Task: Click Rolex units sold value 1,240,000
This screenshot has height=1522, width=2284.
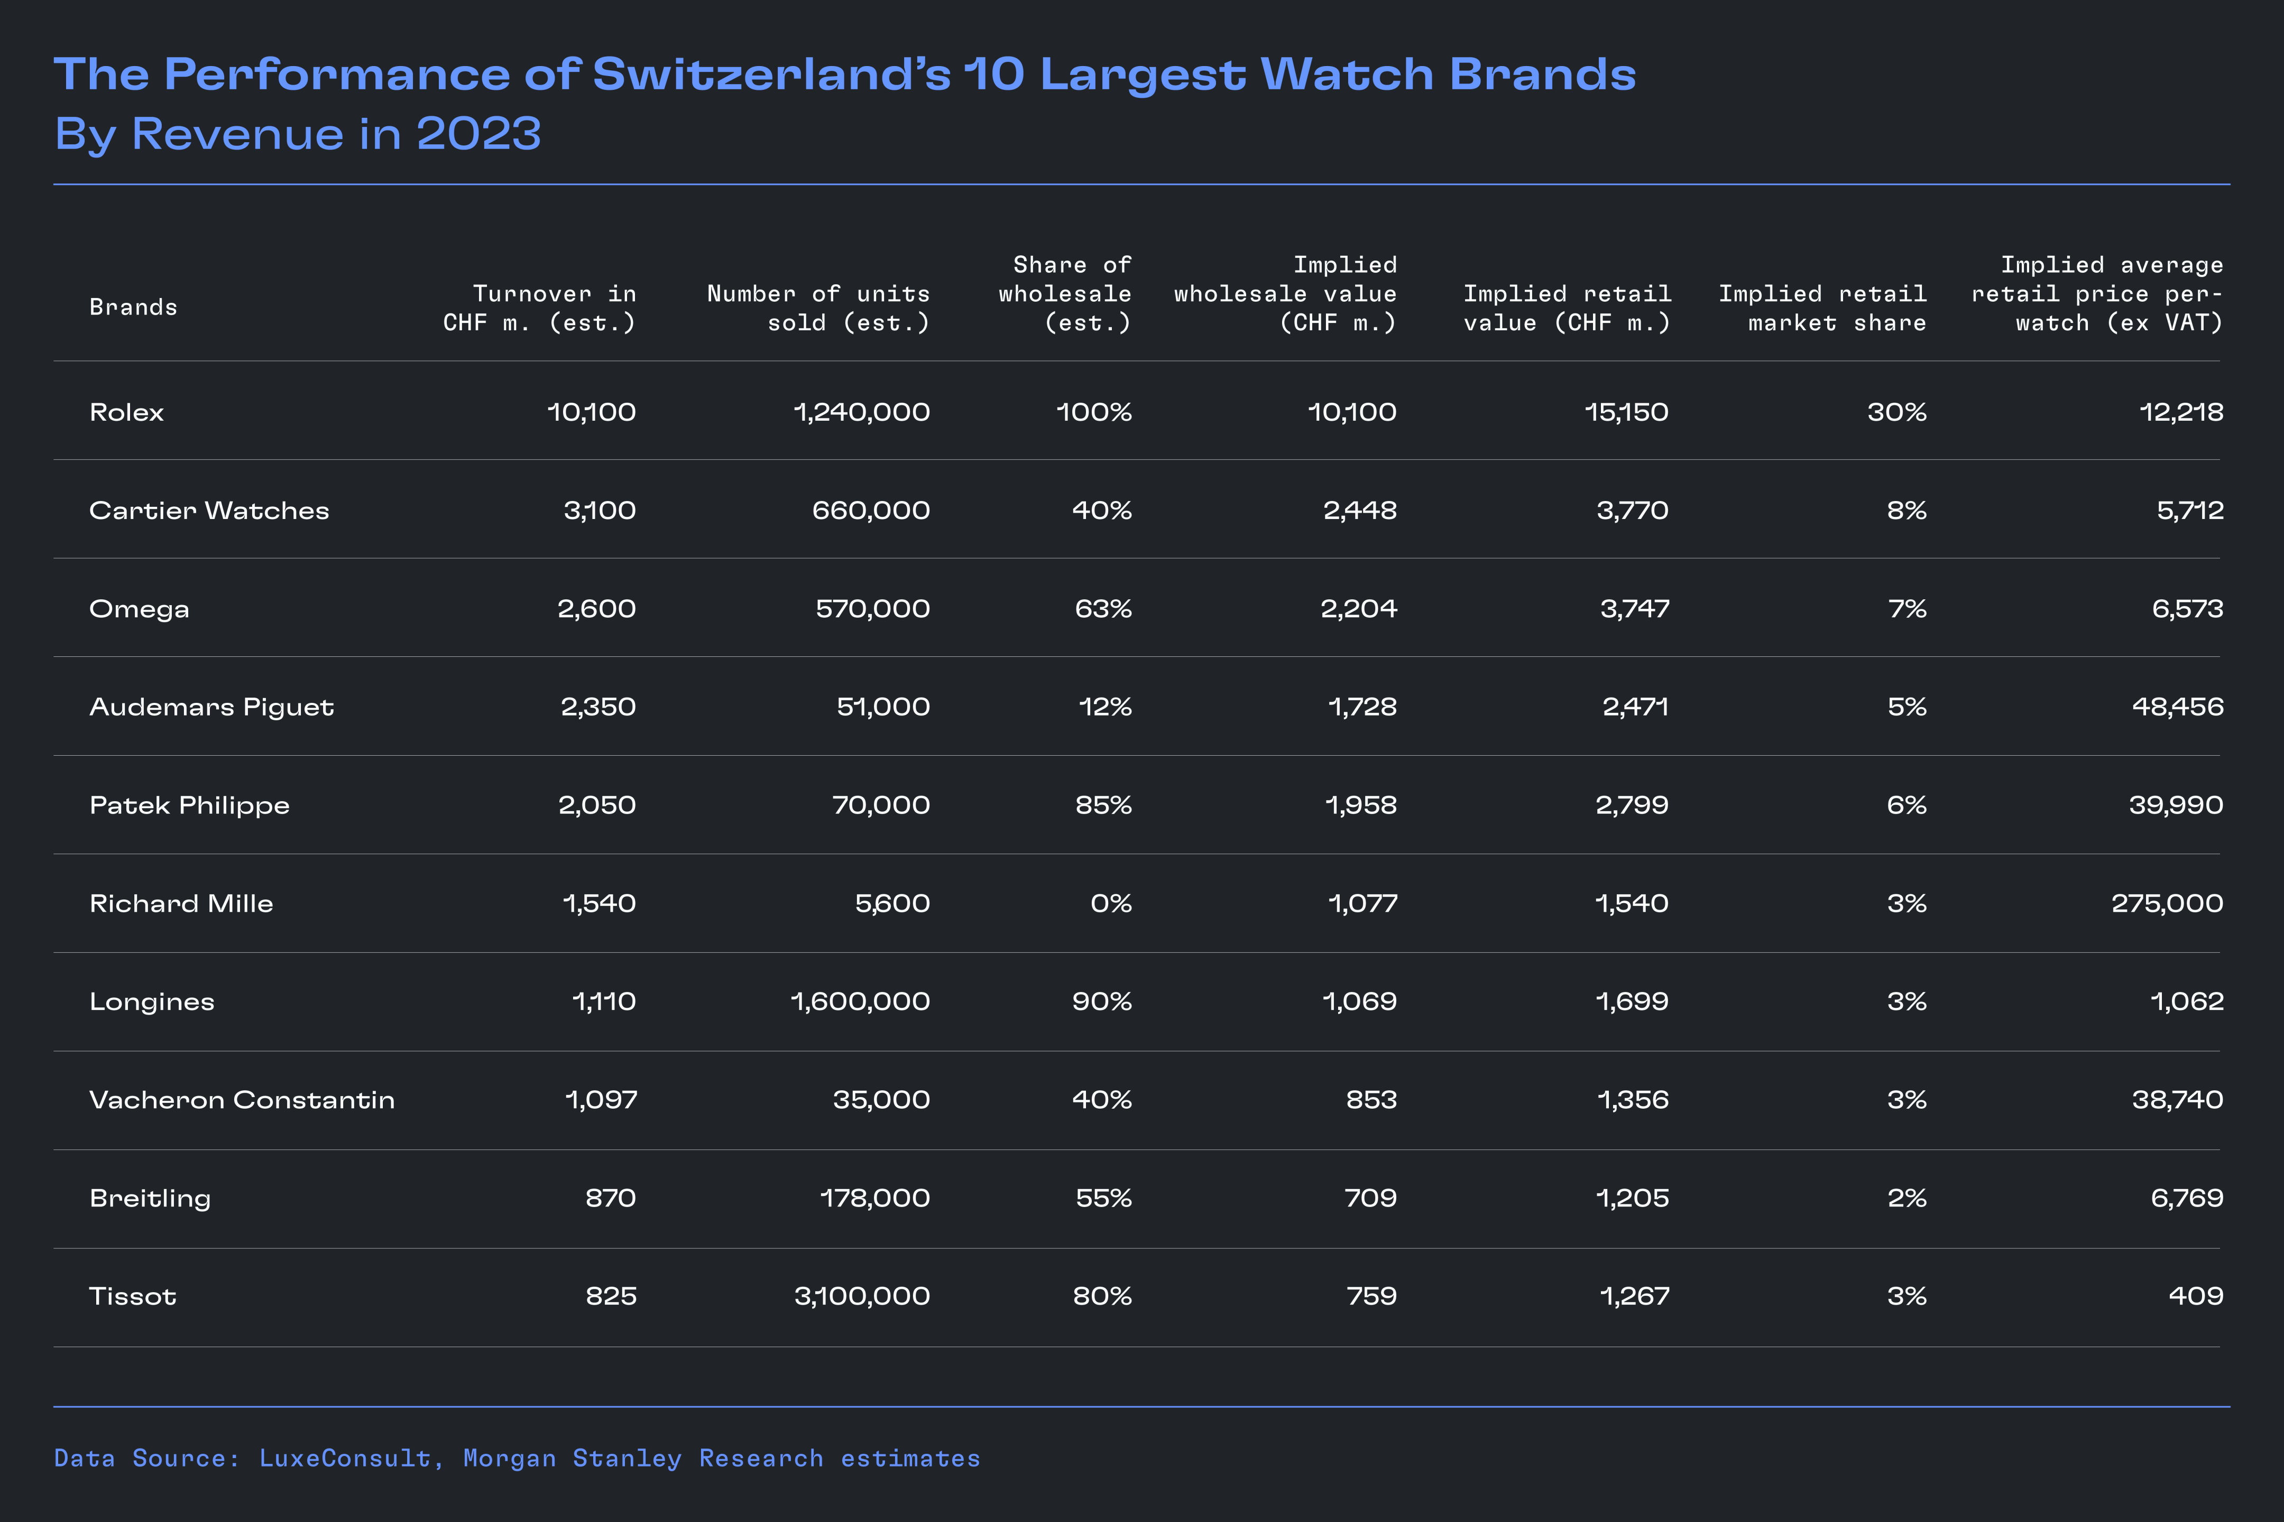Action: coord(862,413)
